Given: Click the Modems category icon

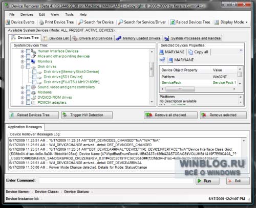Looking at the screenshot, I should coord(33,93).
